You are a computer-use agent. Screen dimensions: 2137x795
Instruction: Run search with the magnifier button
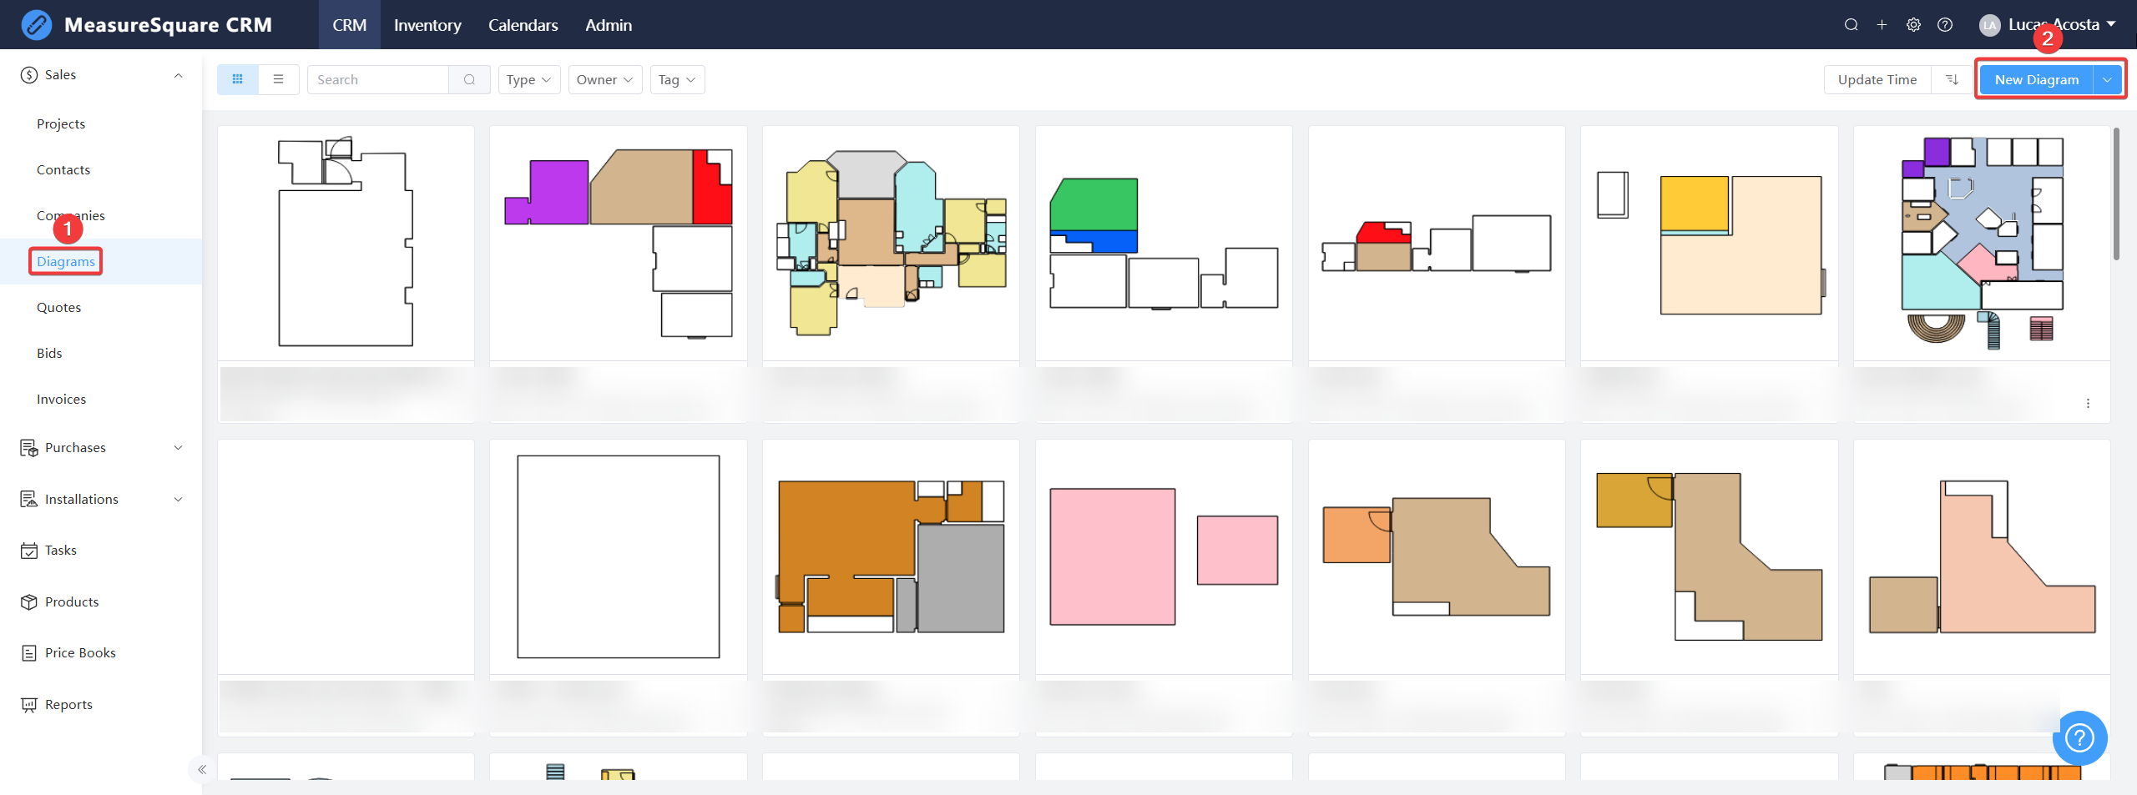469,79
